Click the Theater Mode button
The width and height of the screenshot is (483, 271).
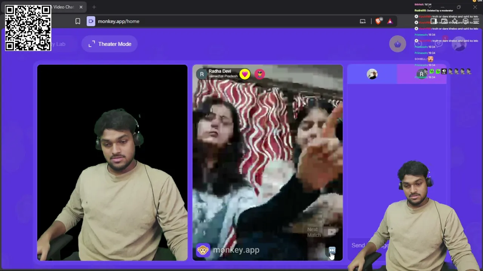point(110,44)
